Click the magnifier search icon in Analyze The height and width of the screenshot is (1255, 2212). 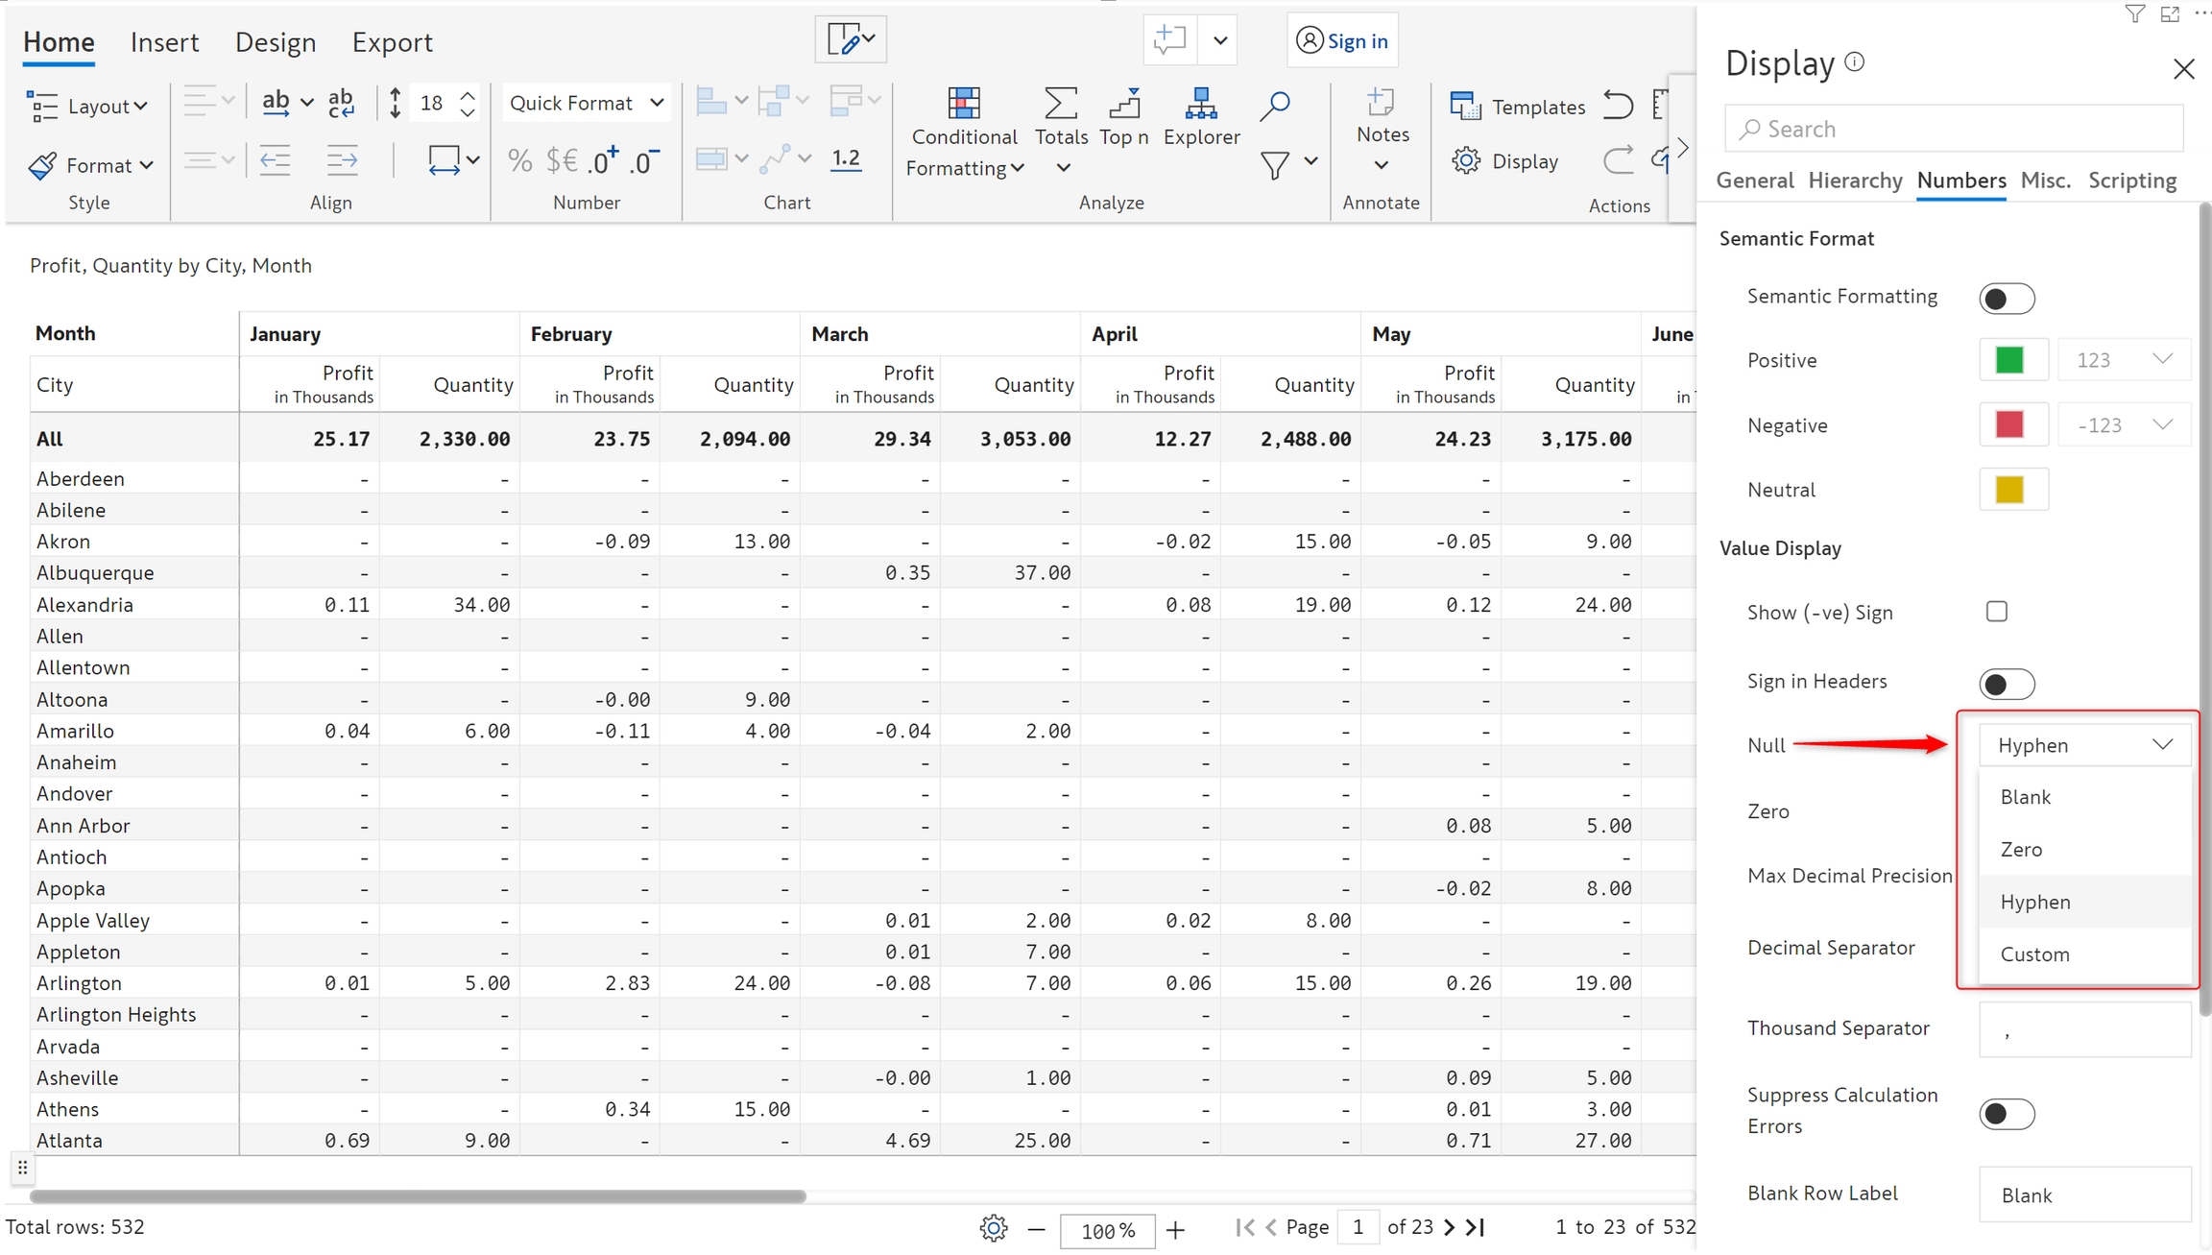point(1274,106)
